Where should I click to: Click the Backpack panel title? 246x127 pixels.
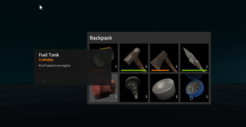pyautogui.click(x=101, y=38)
